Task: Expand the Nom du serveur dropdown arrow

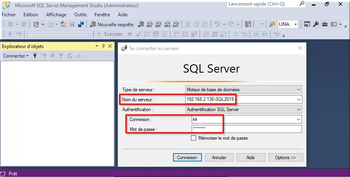Action: 299,100
